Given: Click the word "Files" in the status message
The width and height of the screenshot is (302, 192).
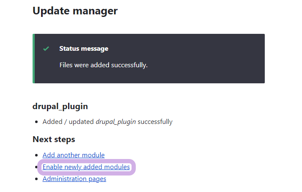Looking at the screenshot, I should 67,65.
